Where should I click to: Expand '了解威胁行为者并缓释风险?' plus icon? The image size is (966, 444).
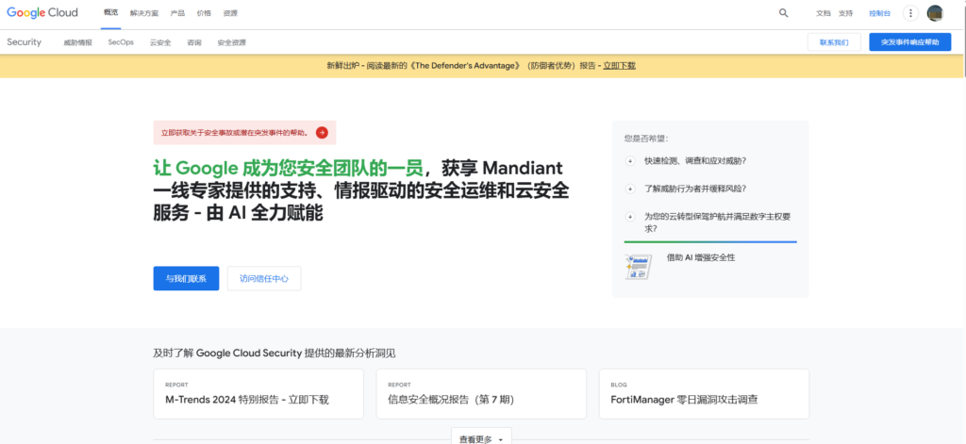click(630, 189)
